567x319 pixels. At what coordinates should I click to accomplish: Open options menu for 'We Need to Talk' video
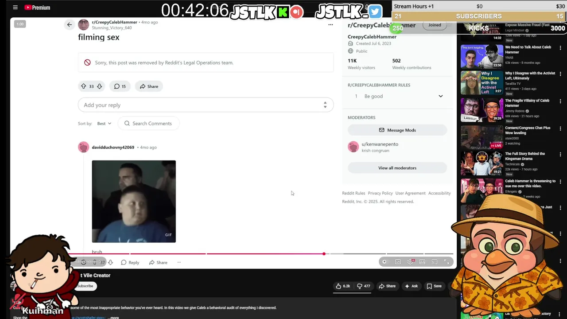560,47
